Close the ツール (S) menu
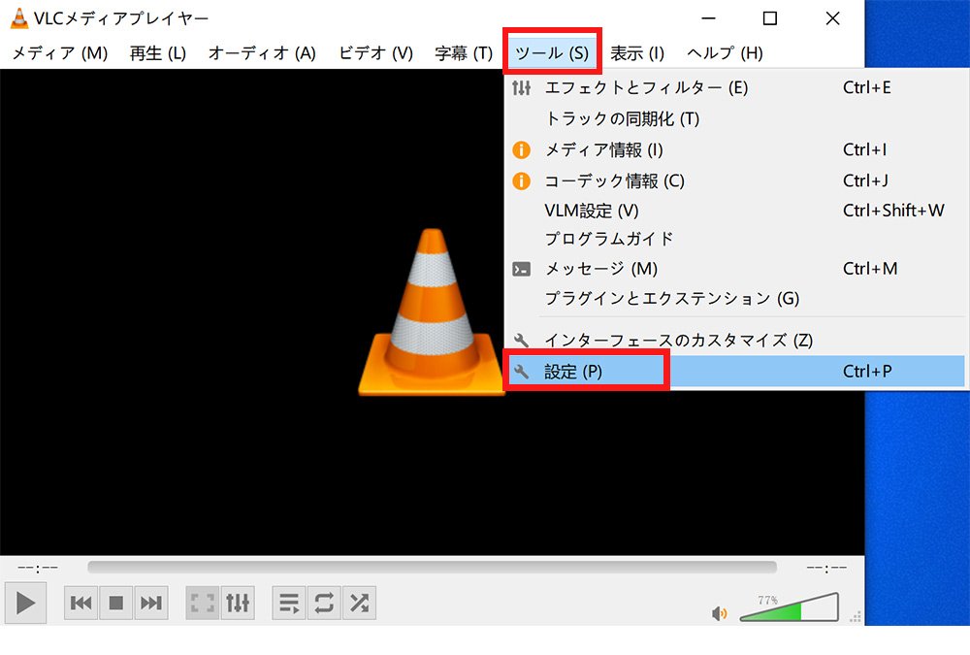This screenshot has width=970, height=655. click(x=552, y=53)
